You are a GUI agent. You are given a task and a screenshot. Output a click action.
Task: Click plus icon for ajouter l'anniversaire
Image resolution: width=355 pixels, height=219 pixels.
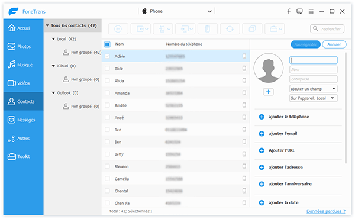(262, 184)
